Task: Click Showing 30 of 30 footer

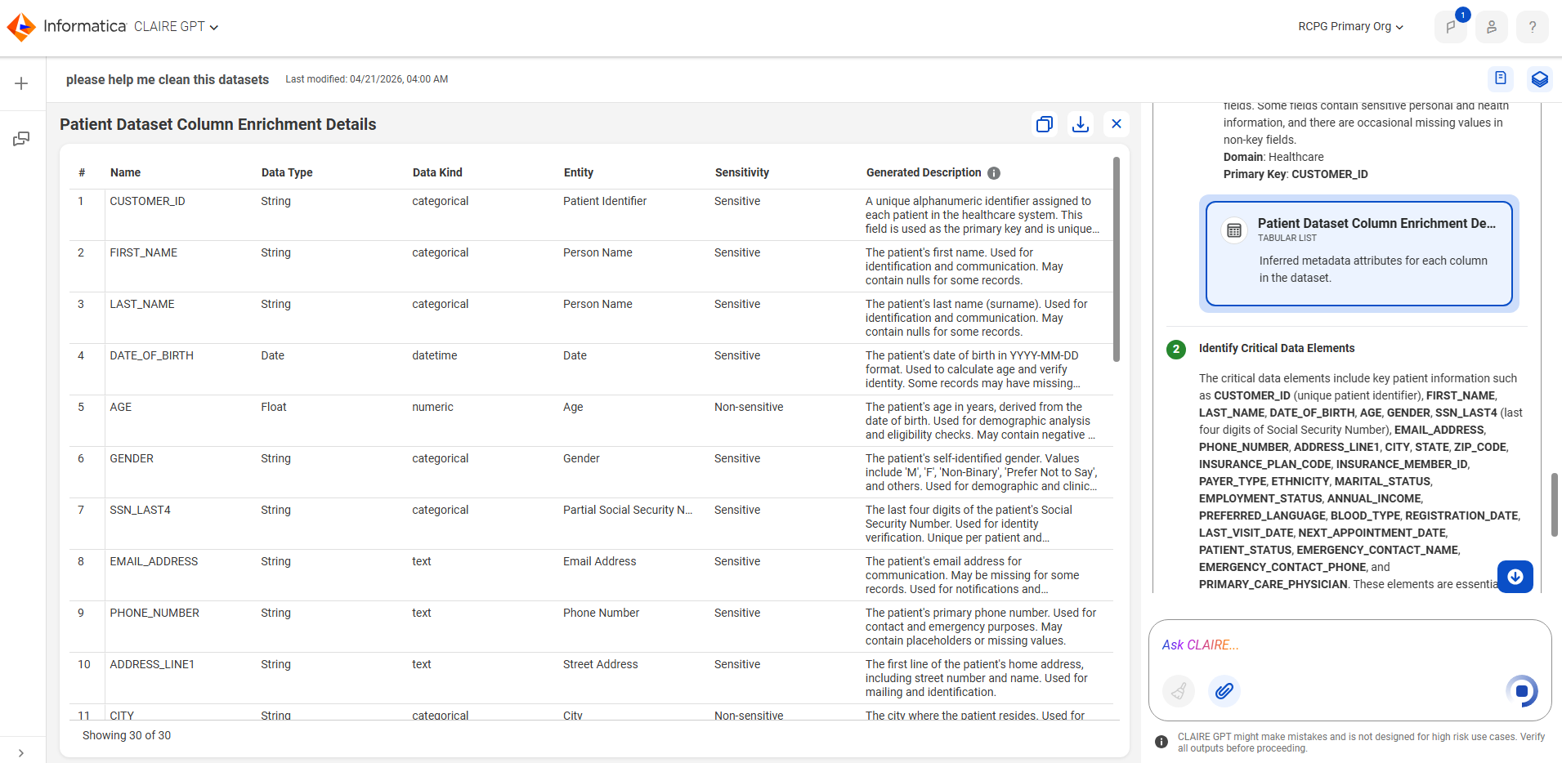Action: pyautogui.click(x=127, y=735)
